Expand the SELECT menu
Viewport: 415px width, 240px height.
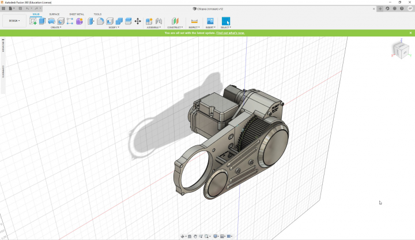pos(226,27)
